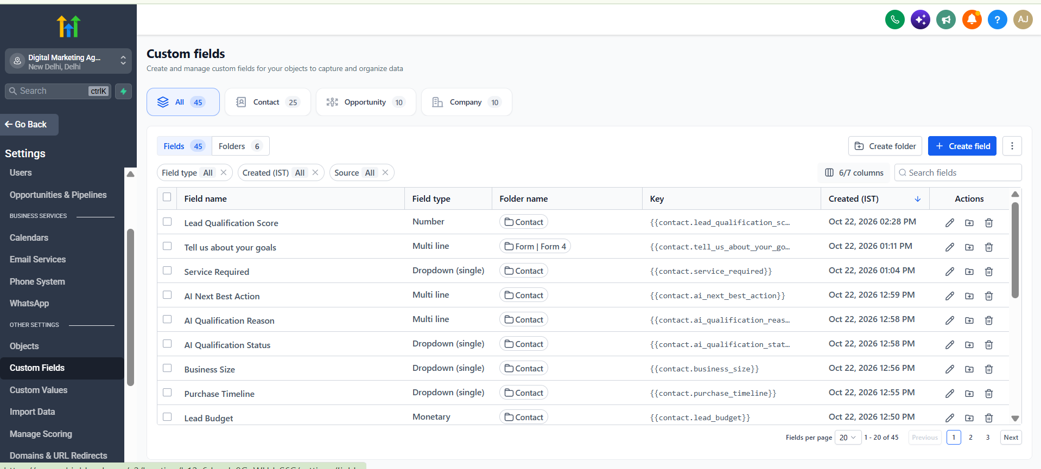
Task: Move AI Qualification Status to folder
Action: [969, 345]
